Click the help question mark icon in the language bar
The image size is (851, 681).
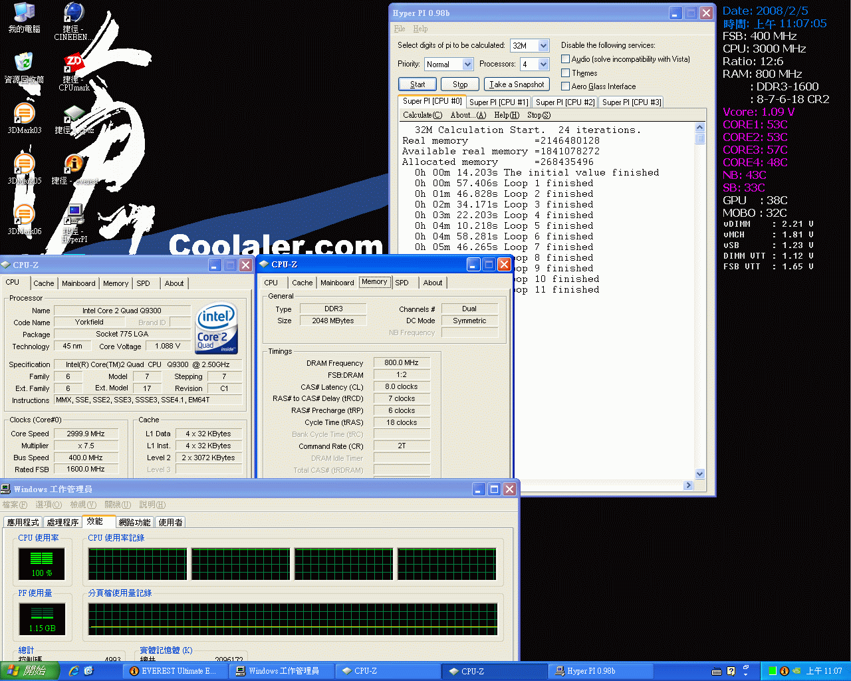coord(731,671)
